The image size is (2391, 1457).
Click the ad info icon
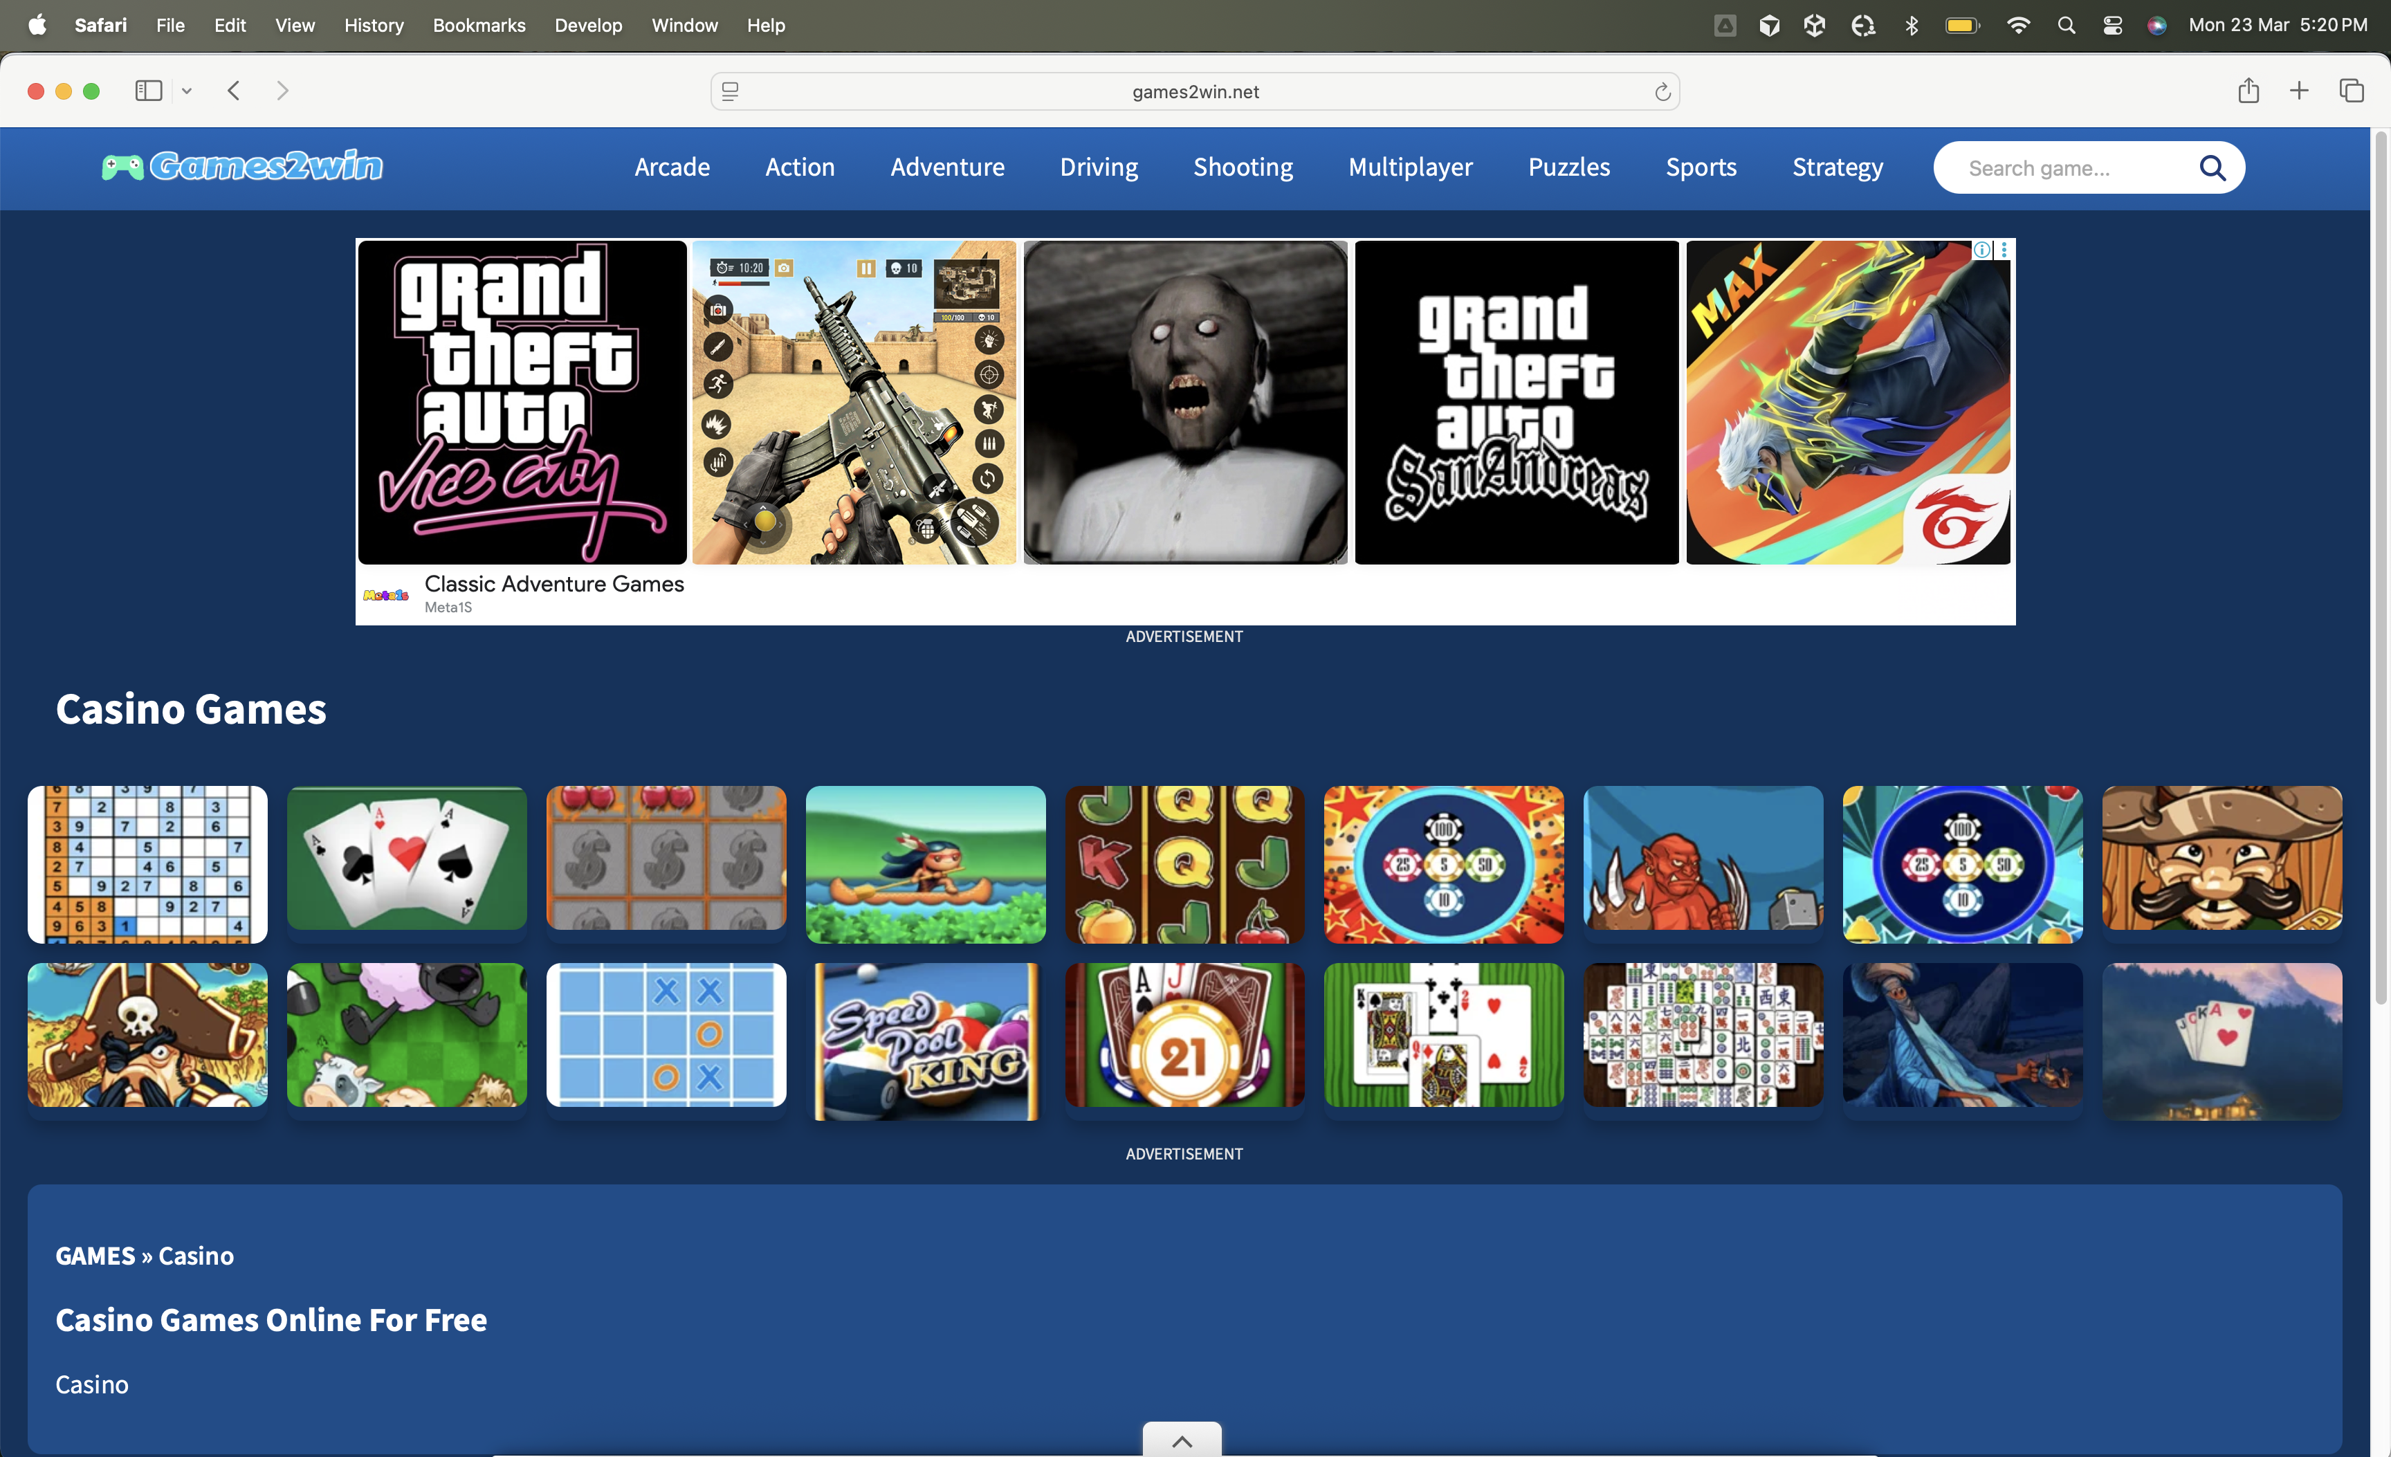pos(1981,250)
